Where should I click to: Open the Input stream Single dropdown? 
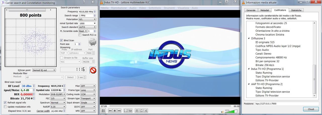(88, 103)
